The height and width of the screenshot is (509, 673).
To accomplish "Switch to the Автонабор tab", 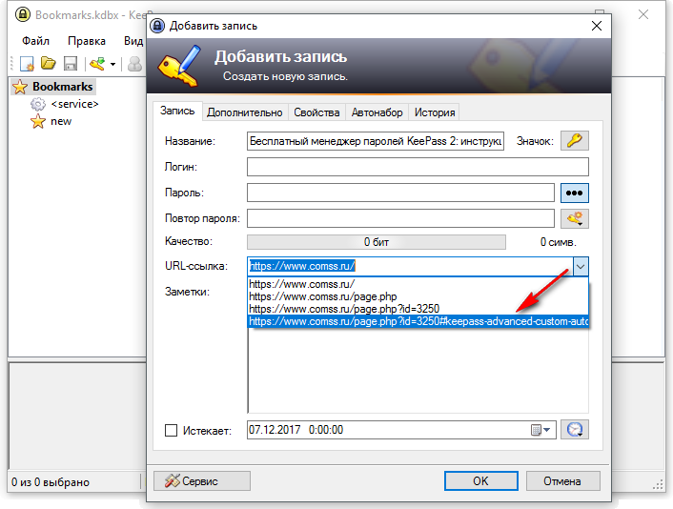I will [377, 112].
